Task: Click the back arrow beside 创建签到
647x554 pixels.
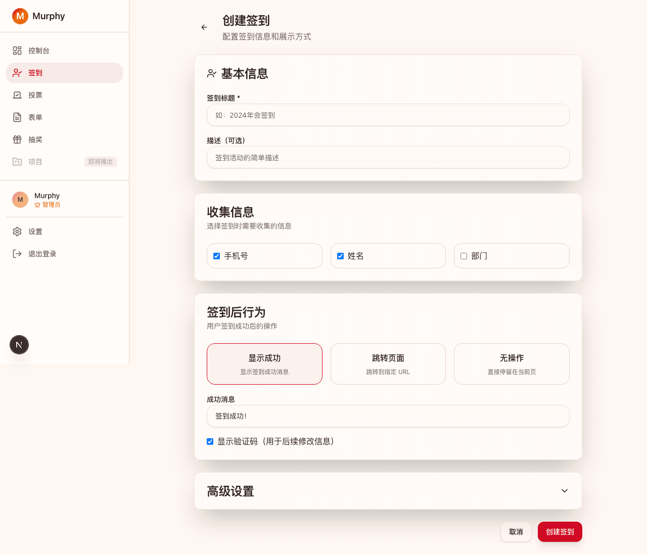Action: click(204, 27)
